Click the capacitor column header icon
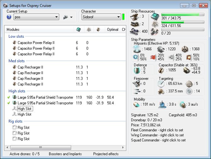The image size is (211, 159). (98, 30)
